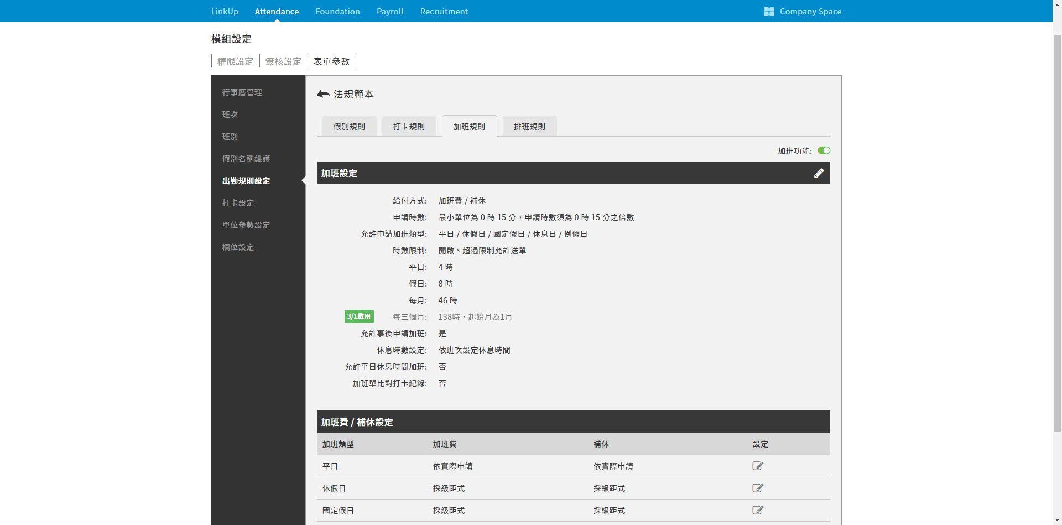Open 假別名稱維護 in the sidebar
The height and width of the screenshot is (525, 1062).
[246, 159]
